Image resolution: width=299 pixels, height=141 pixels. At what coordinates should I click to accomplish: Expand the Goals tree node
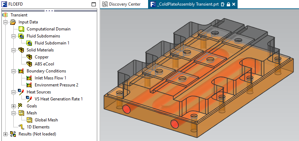coord(14,106)
